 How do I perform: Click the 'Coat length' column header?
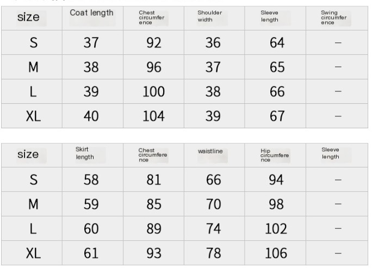pyautogui.click(x=91, y=13)
